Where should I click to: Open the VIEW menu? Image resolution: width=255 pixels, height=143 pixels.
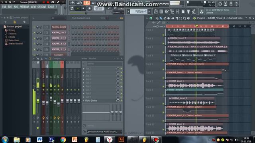(x=33, y=7)
